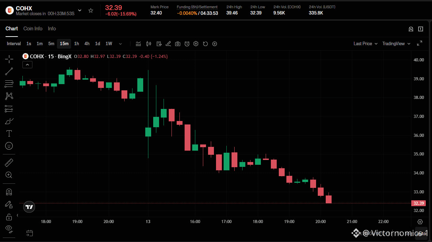This screenshot has height=242, width=432.
Task: Click the Funding (8h)/Settlement label
Action: [x=197, y=7]
